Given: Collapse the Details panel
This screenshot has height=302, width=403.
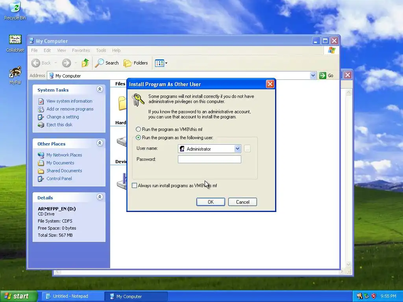Looking at the screenshot, I should point(100,197).
